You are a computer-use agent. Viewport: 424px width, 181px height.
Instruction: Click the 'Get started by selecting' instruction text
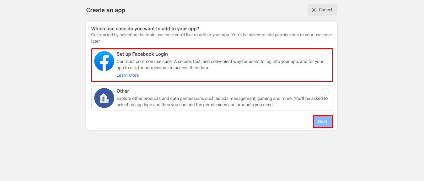[212, 38]
